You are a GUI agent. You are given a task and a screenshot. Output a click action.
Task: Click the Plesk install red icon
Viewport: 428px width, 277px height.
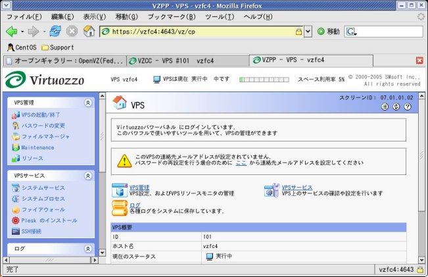[x=16, y=220]
